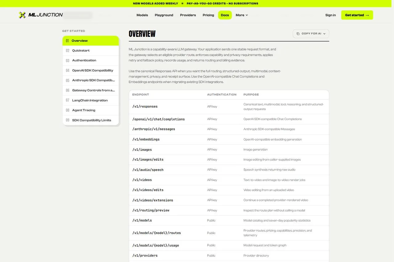The height and width of the screenshot is (262, 394).
Task: Click the copy icon in Copy for AI
Action: pos(298,34)
